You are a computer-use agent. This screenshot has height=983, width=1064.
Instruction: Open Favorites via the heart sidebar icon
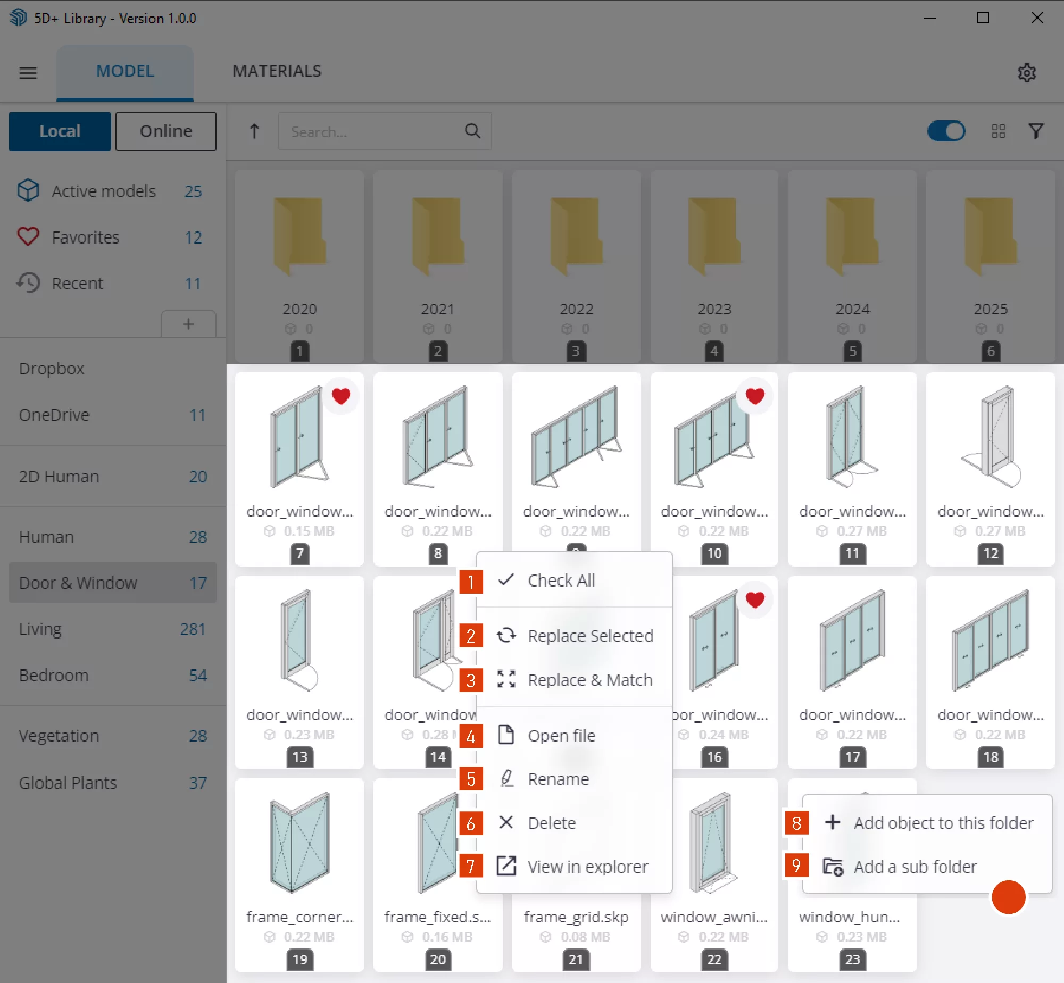(x=28, y=237)
